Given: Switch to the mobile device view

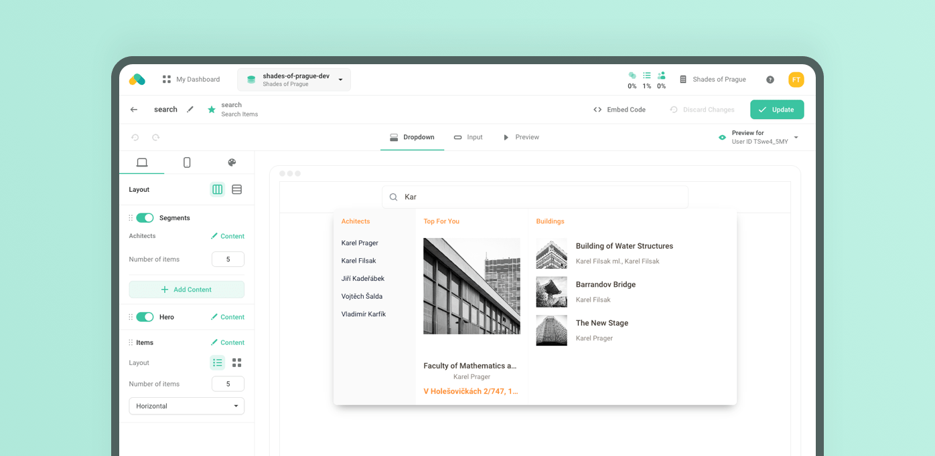Looking at the screenshot, I should point(187,162).
